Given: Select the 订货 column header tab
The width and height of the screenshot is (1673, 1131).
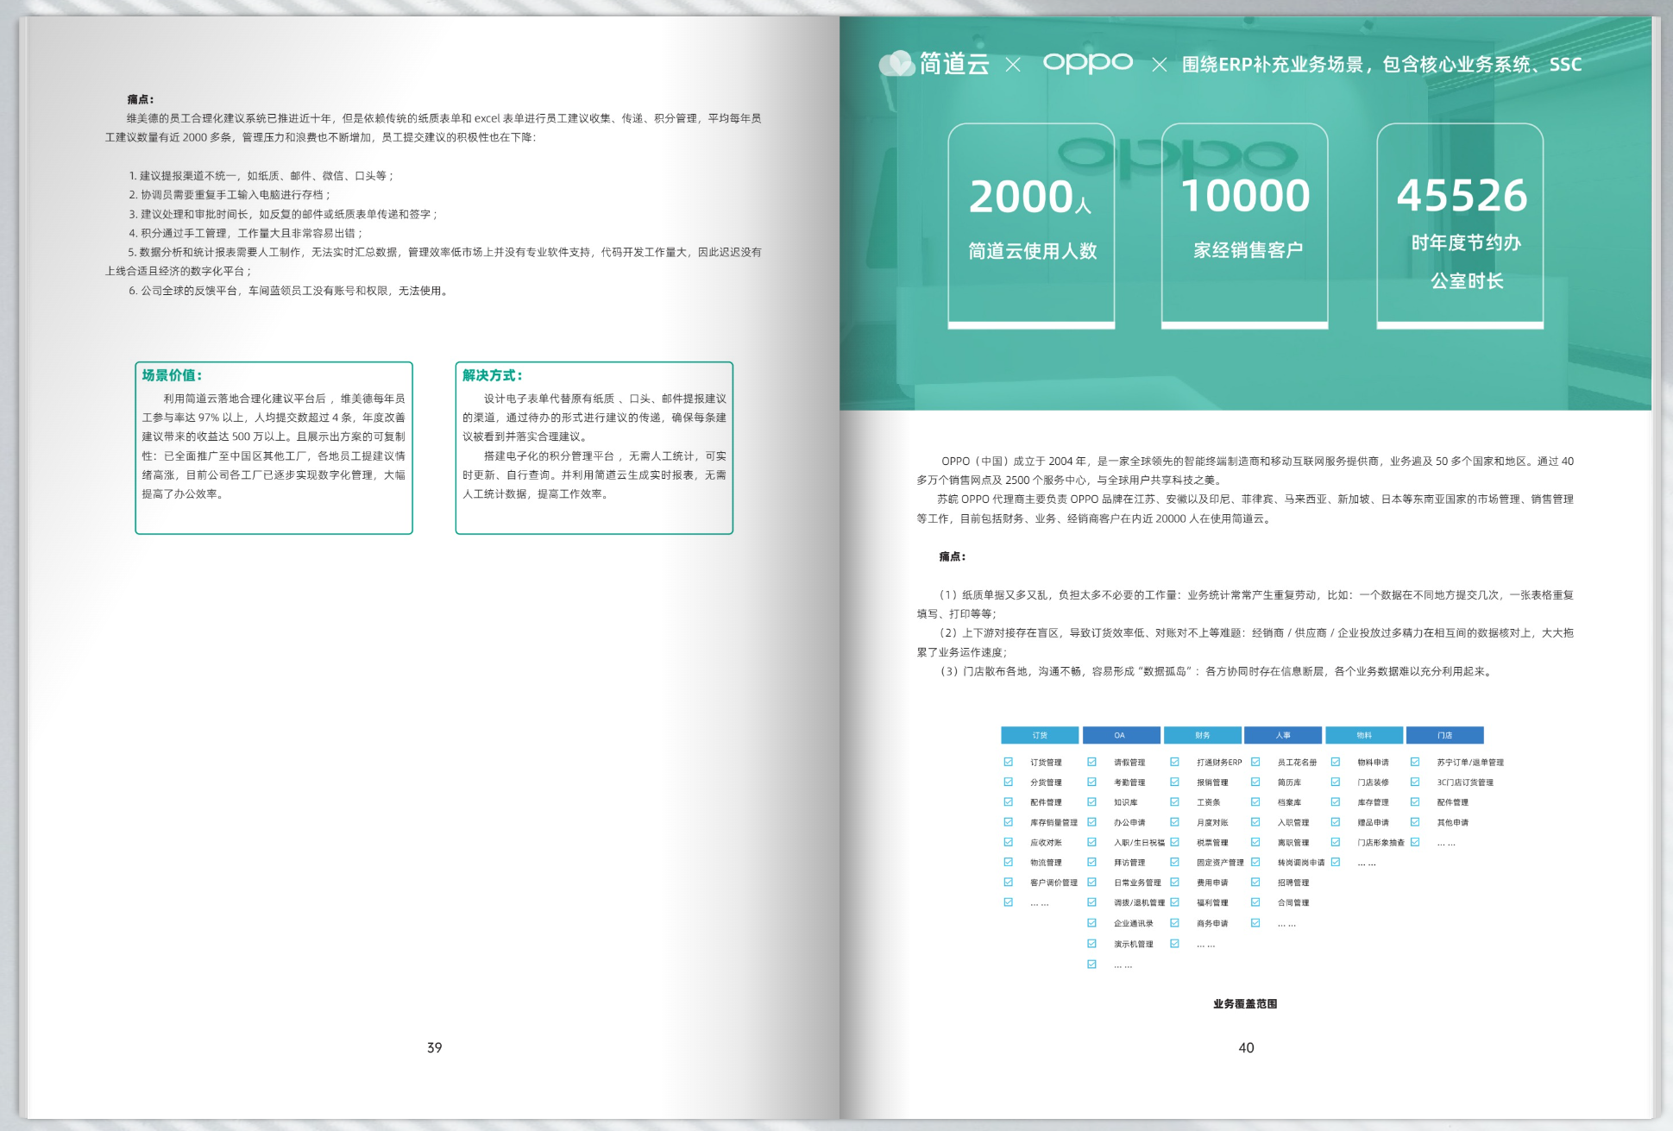Looking at the screenshot, I should point(1039,735).
